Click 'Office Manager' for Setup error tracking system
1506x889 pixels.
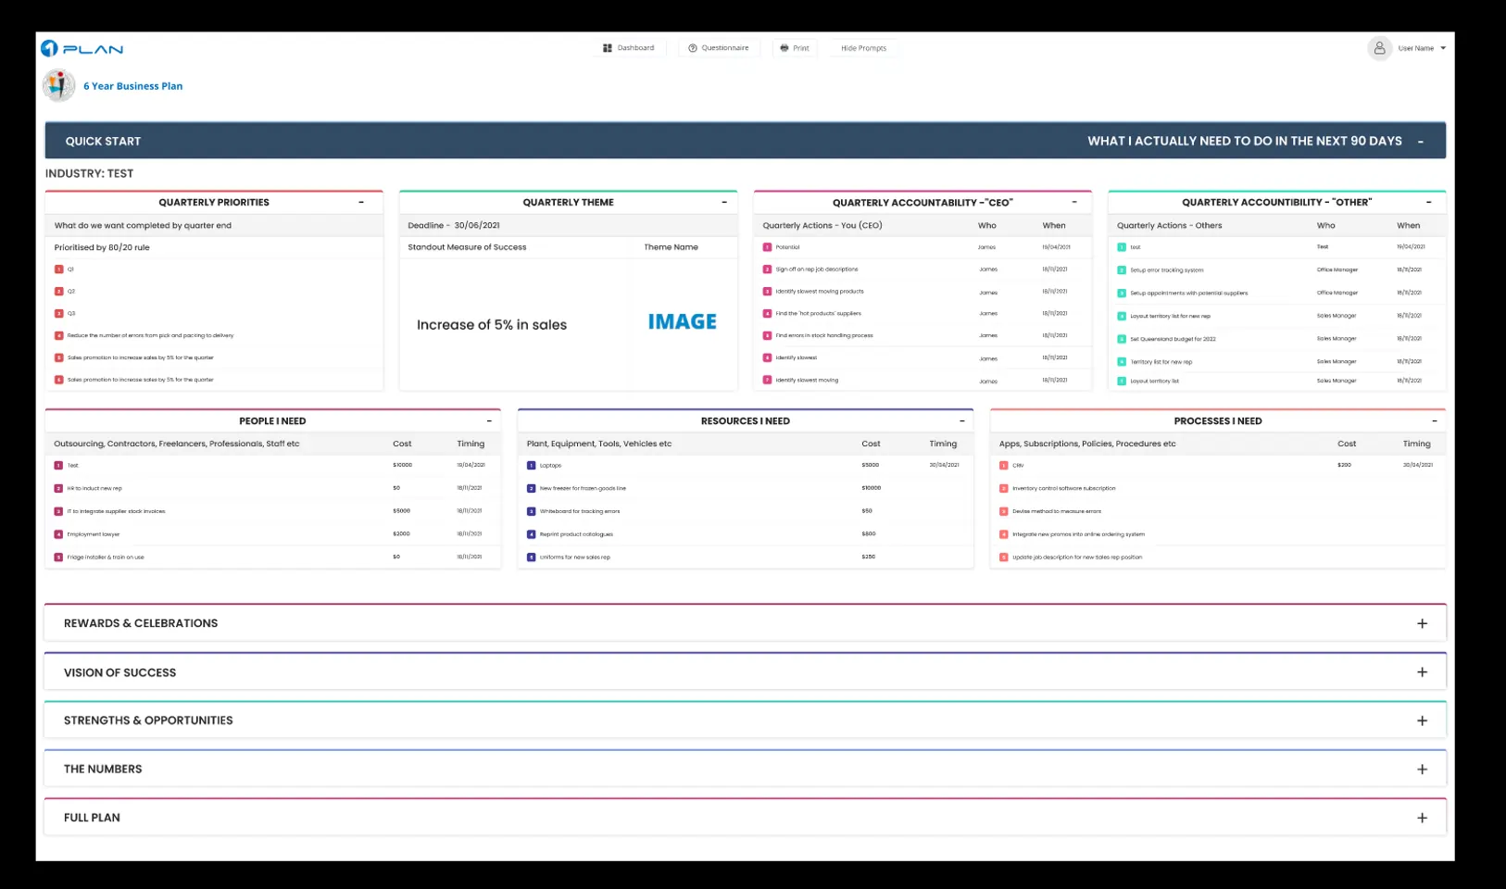[x=1337, y=270]
